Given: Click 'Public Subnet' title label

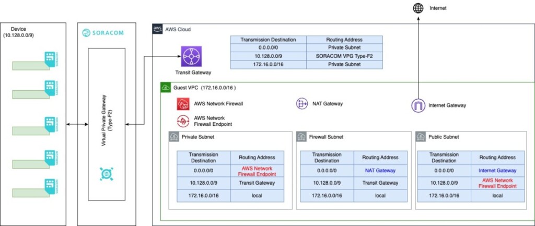Looking at the screenshot, I should click(444, 137).
